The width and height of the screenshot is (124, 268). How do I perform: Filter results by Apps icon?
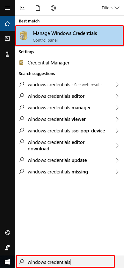point(23,8)
